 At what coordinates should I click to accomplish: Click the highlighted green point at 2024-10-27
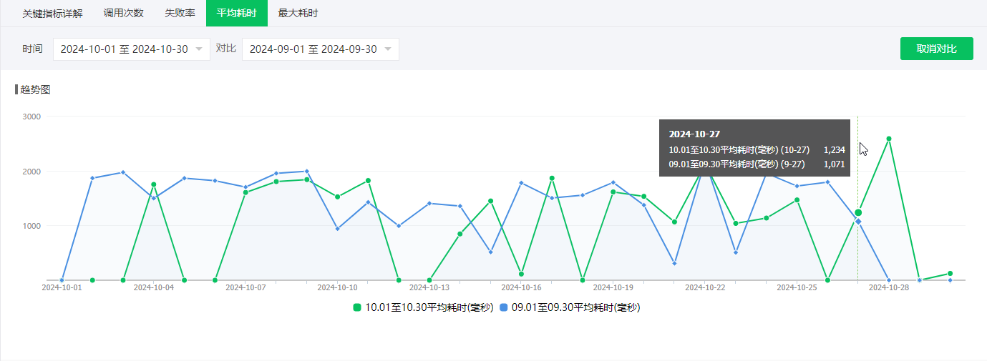point(858,212)
